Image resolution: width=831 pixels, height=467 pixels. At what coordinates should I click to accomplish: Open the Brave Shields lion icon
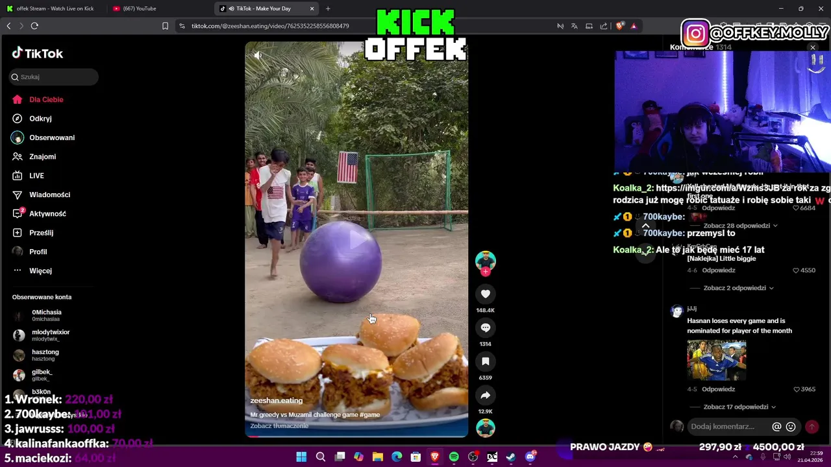620,26
